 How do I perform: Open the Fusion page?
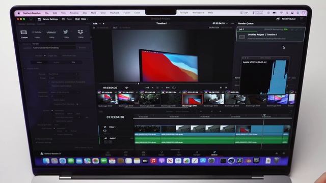[x=161, y=154]
